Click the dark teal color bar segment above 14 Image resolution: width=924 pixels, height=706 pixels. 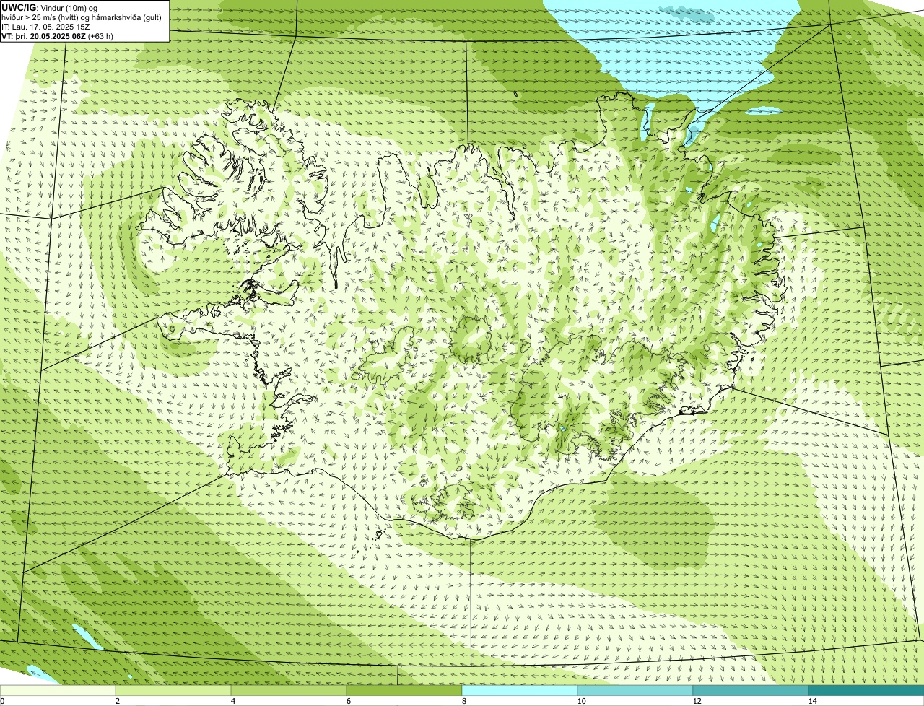(x=866, y=690)
